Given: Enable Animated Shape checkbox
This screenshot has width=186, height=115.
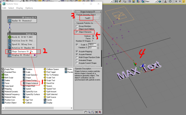Looking at the screenshot, I should (x=77, y=60).
